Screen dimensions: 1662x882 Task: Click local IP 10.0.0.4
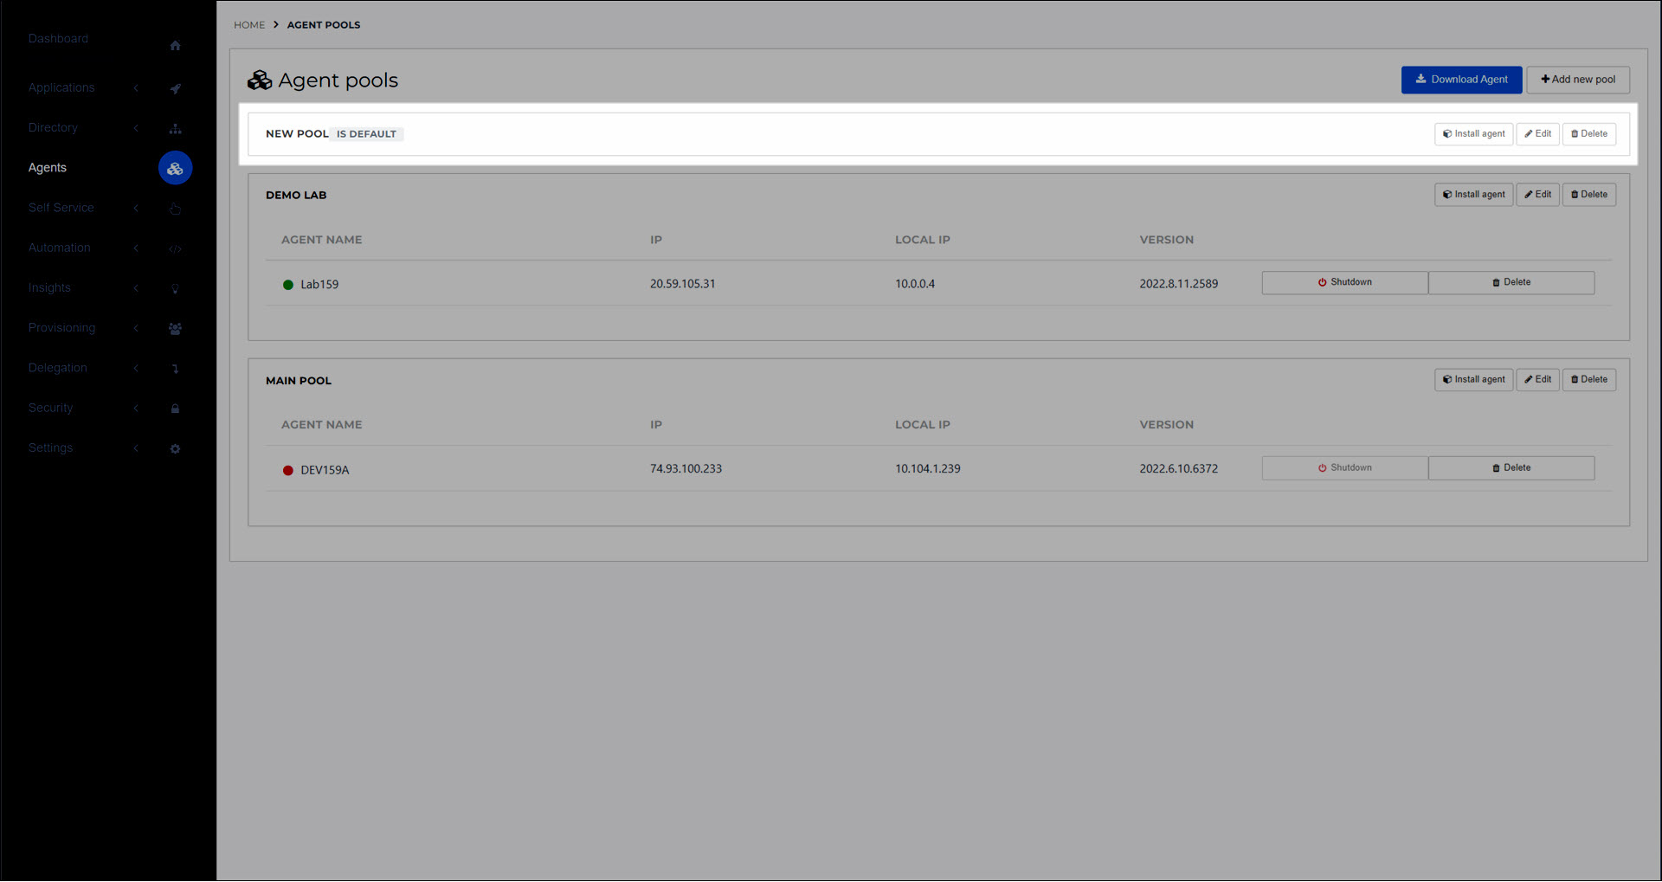pyautogui.click(x=915, y=284)
